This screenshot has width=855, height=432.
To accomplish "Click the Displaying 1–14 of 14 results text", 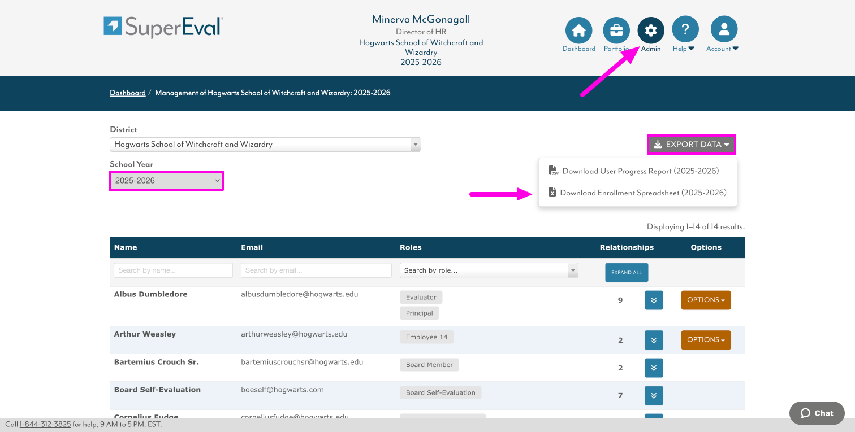I will coord(696,227).
